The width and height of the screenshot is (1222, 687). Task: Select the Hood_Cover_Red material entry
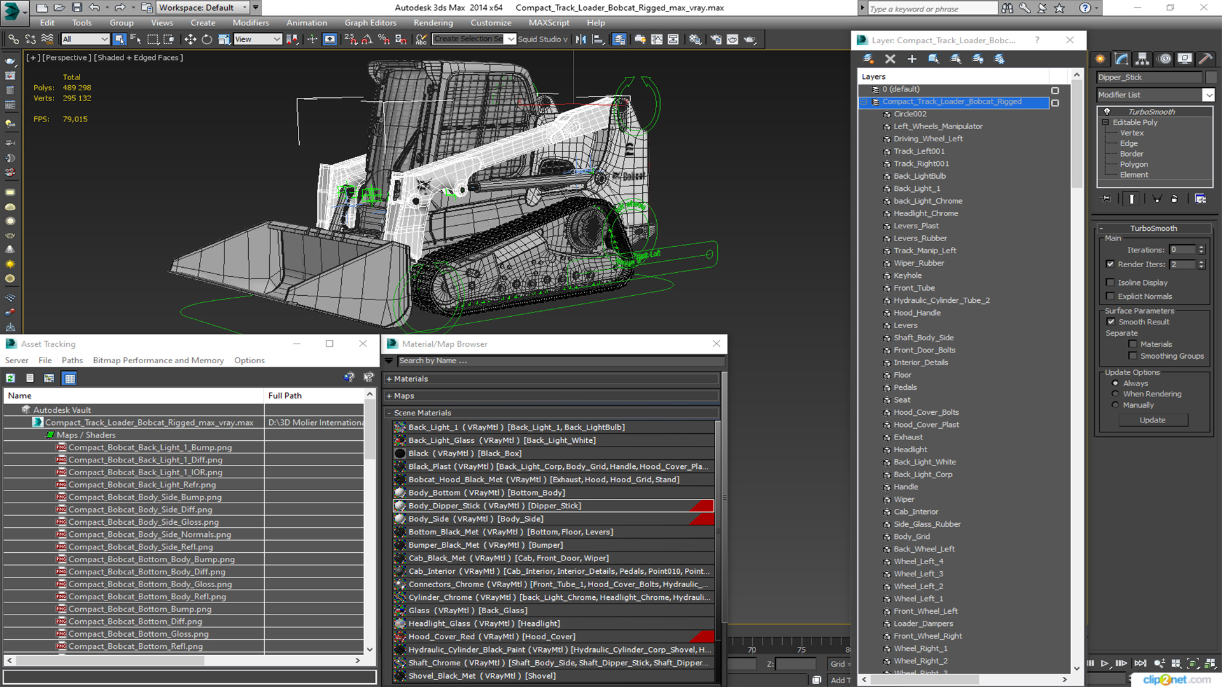(553, 637)
